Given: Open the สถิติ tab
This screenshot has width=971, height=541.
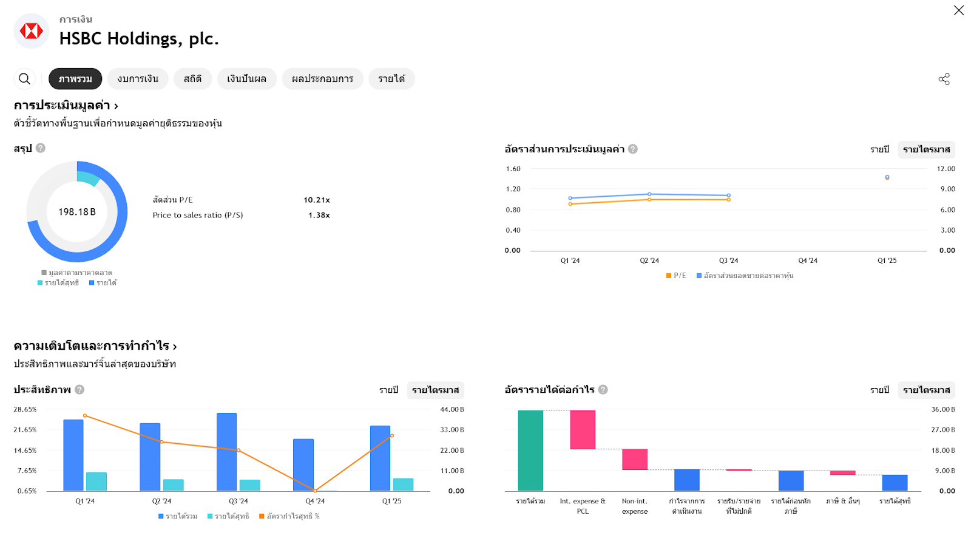Looking at the screenshot, I should pyautogui.click(x=192, y=79).
